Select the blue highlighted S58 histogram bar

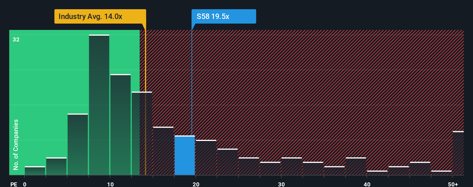185,155
